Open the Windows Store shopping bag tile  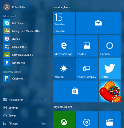pyautogui.click(x=75, y=91)
